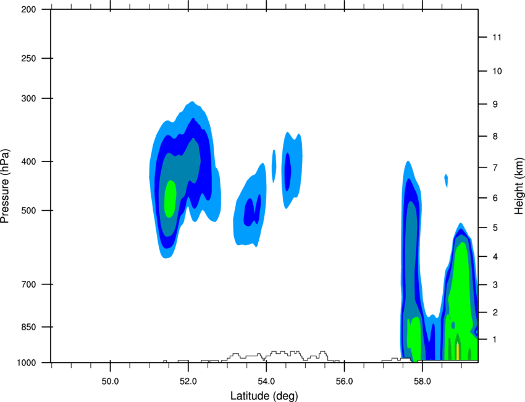Click the 54.0 latitude tick label

(x=267, y=382)
